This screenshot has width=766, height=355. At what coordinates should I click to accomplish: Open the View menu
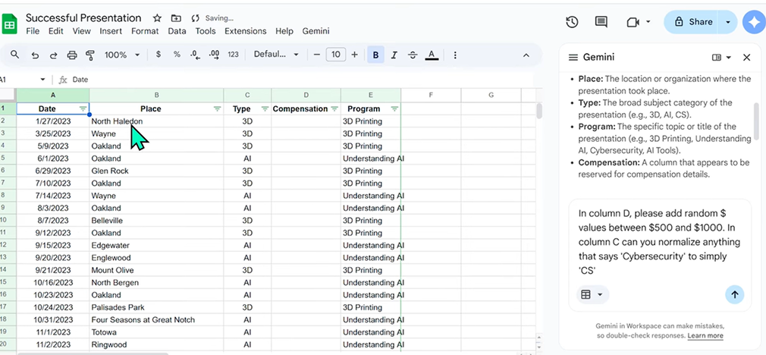click(82, 31)
